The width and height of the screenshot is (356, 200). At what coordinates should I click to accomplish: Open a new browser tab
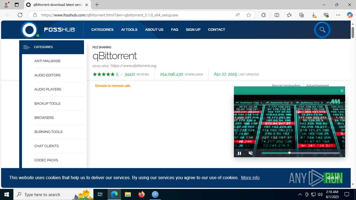[x=97, y=5]
